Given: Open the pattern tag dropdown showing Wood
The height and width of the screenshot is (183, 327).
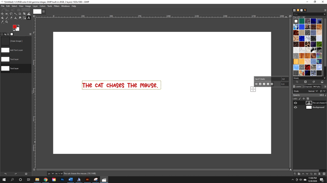Looking at the screenshot, I should [309, 78].
